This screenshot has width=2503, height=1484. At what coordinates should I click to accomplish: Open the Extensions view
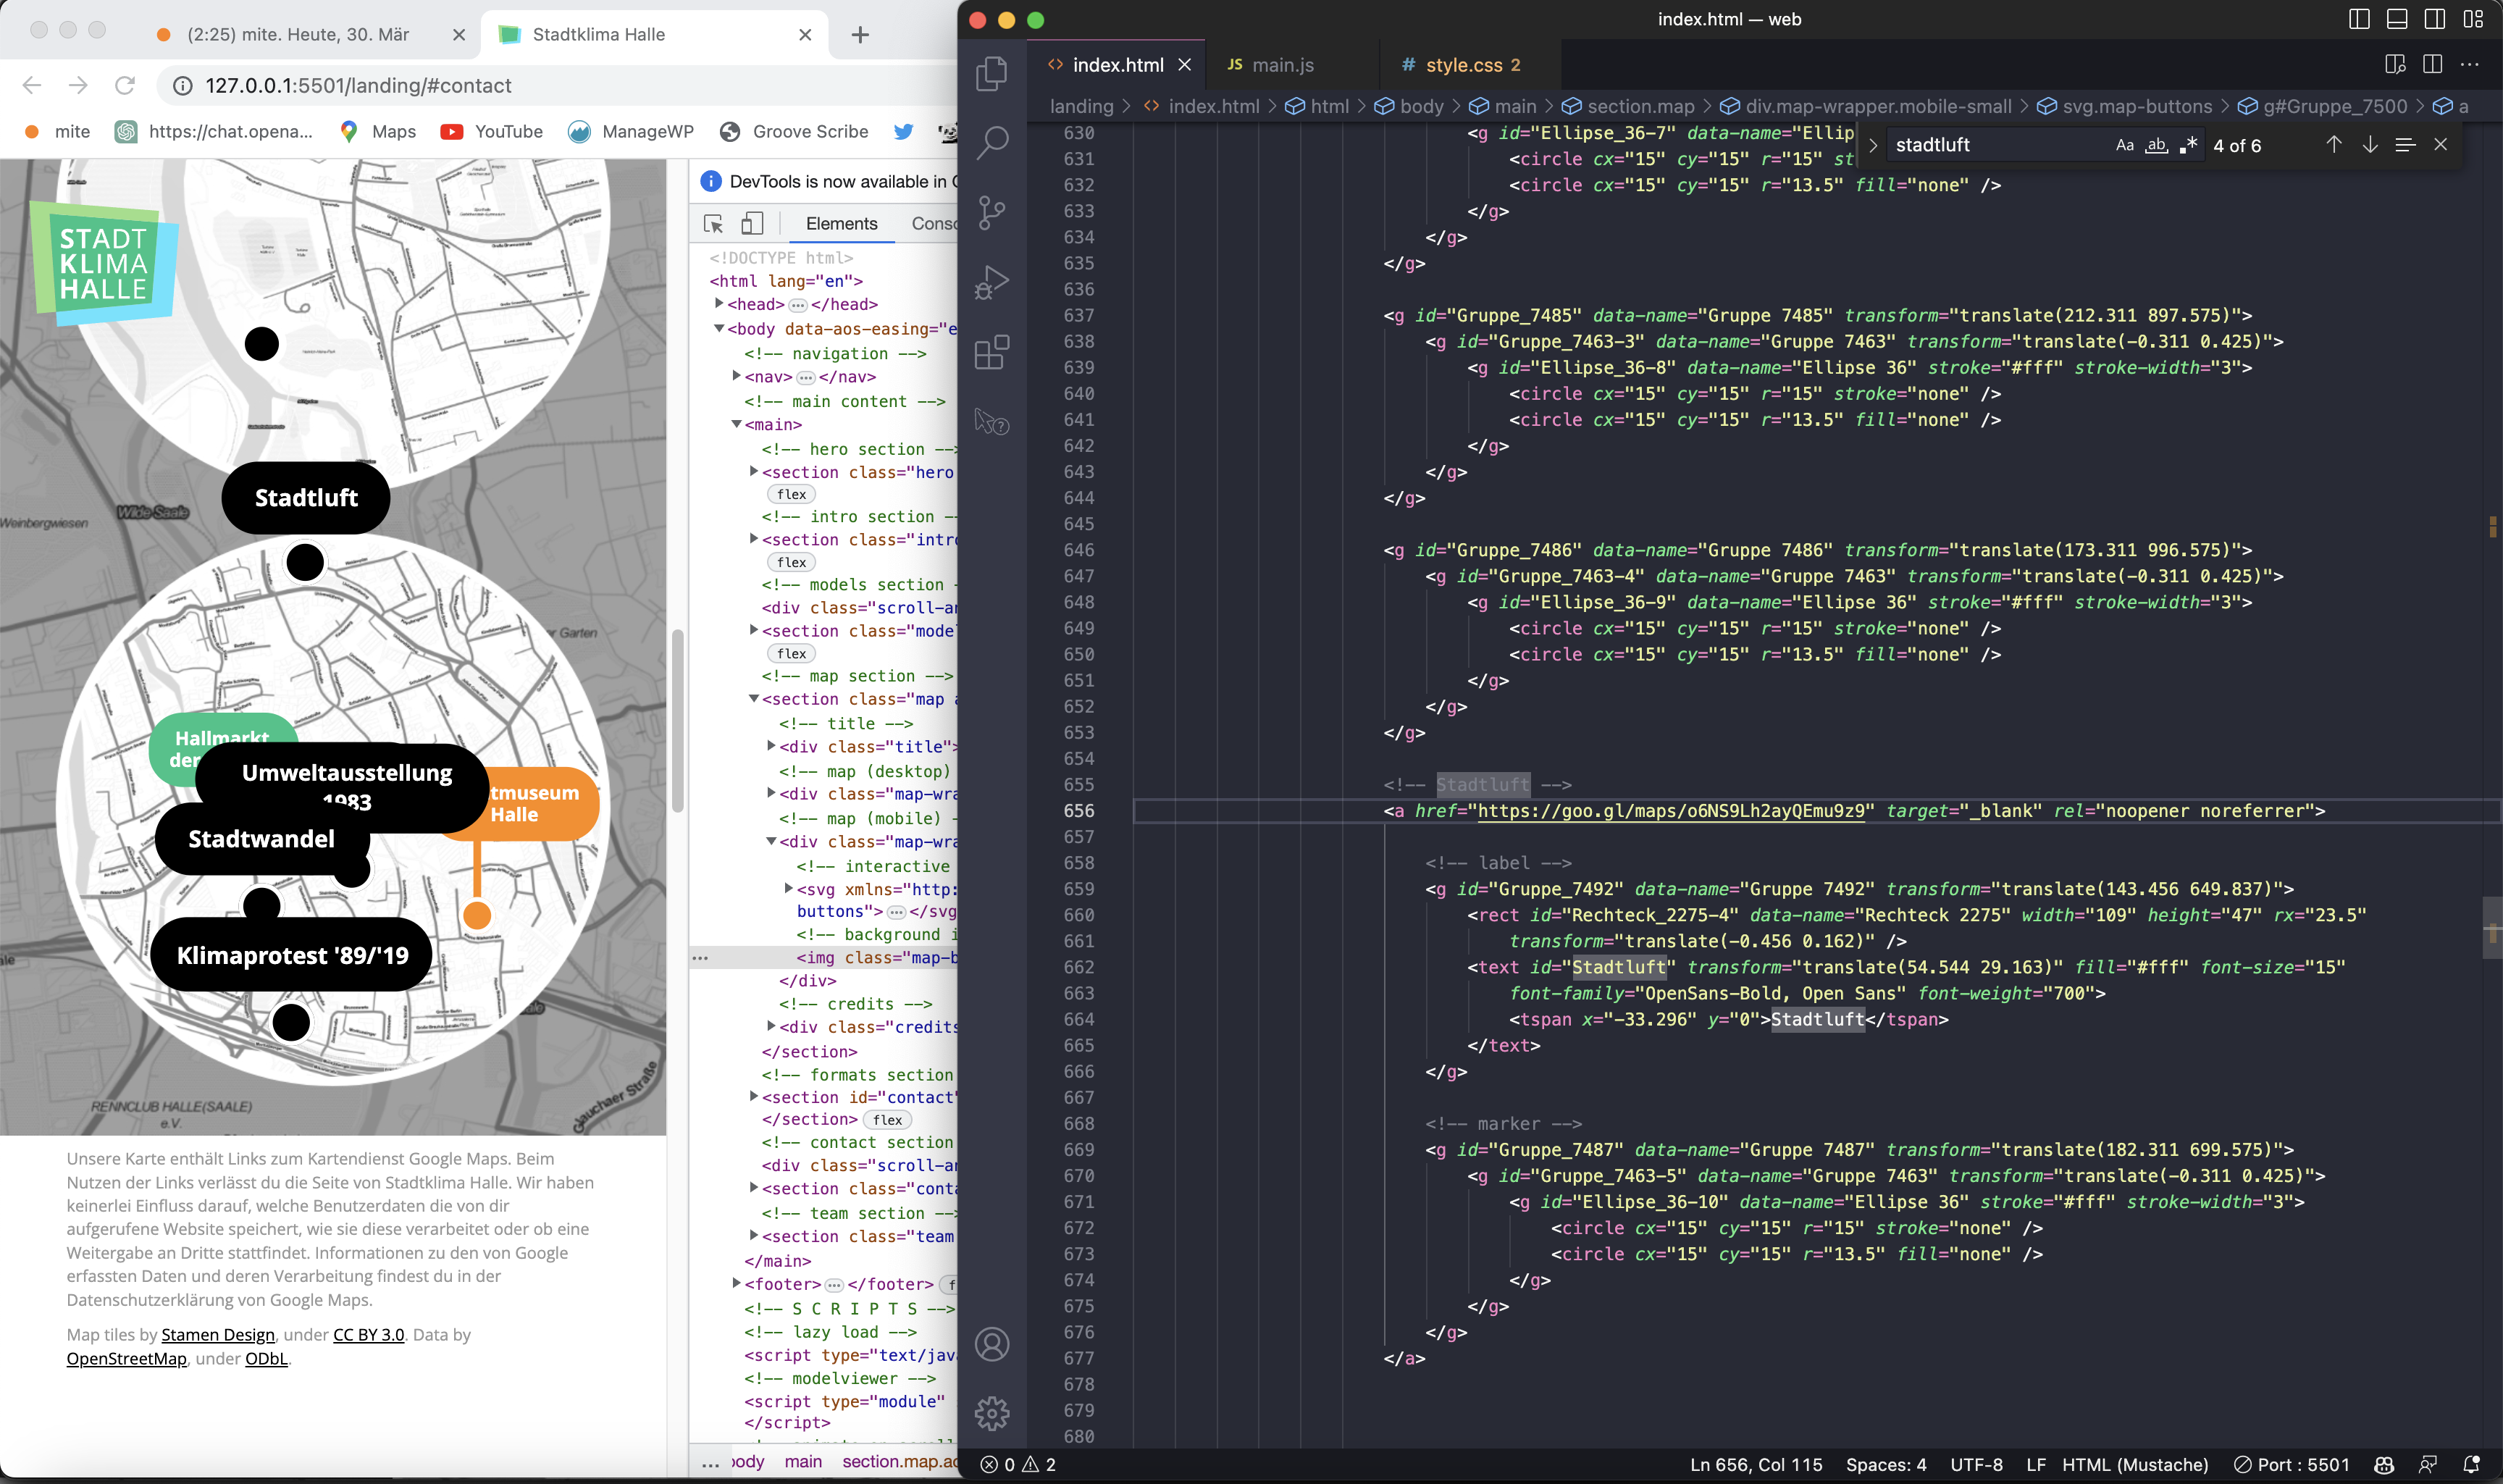pyautogui.click(x=991, y=352)
